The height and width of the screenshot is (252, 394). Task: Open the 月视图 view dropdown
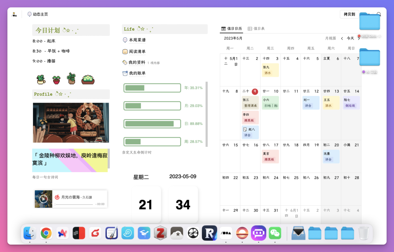click(330, 38)
